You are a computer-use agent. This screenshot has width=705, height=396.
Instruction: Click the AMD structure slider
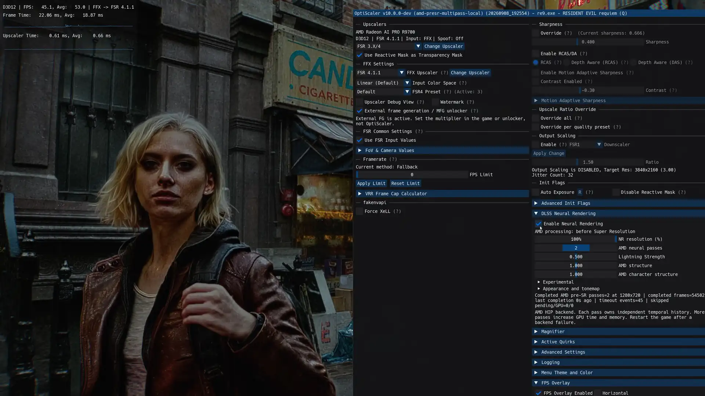(576, 265)
